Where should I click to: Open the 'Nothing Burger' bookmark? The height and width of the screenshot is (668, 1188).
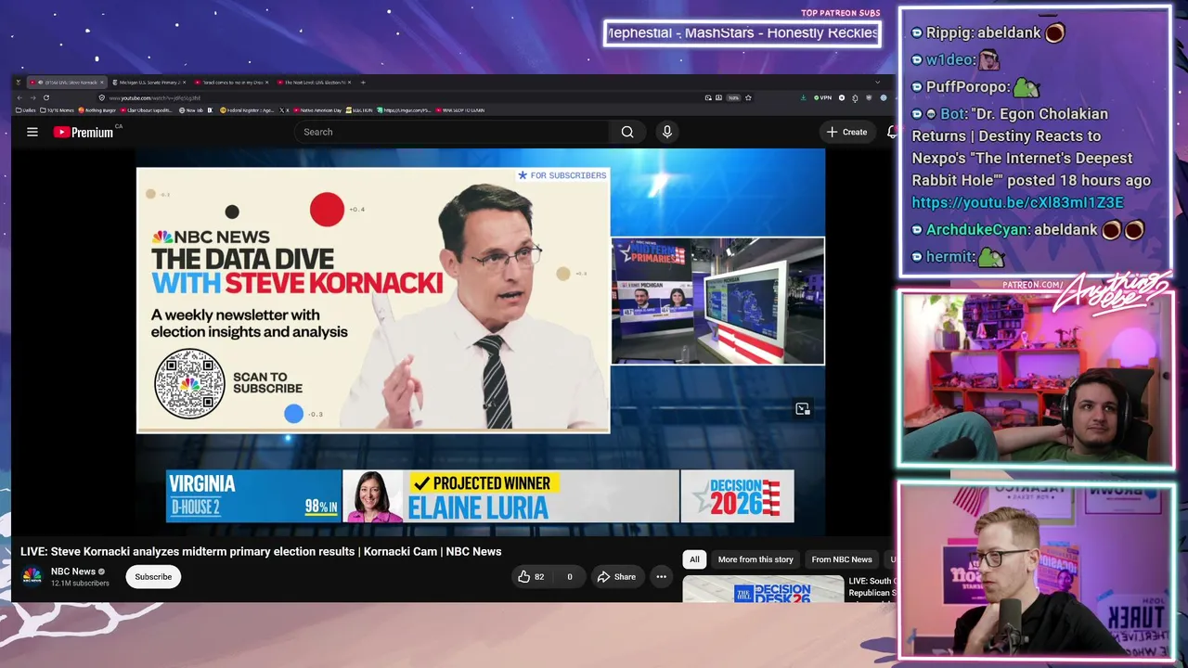click(x=97, y=110)
